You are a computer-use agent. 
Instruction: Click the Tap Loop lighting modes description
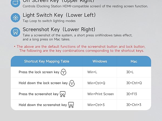(x=49, y=21)
